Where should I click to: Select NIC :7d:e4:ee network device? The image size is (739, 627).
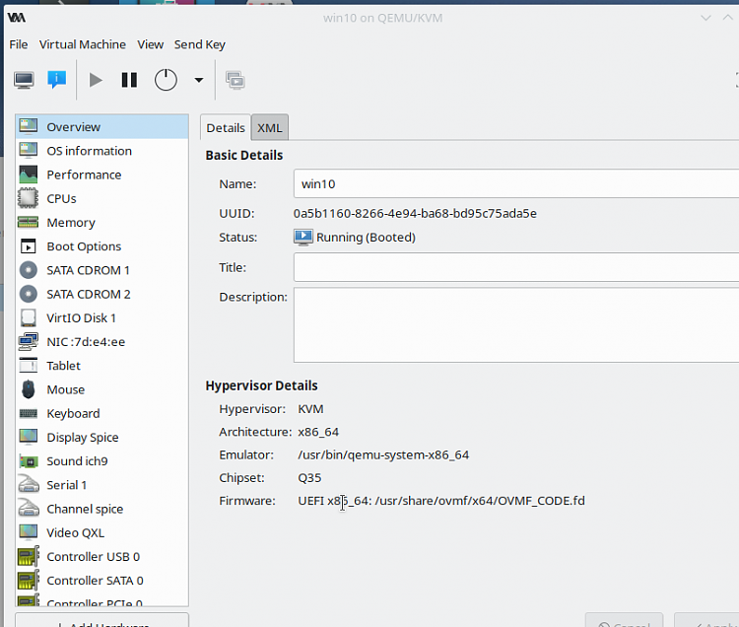tap(101, 342)
